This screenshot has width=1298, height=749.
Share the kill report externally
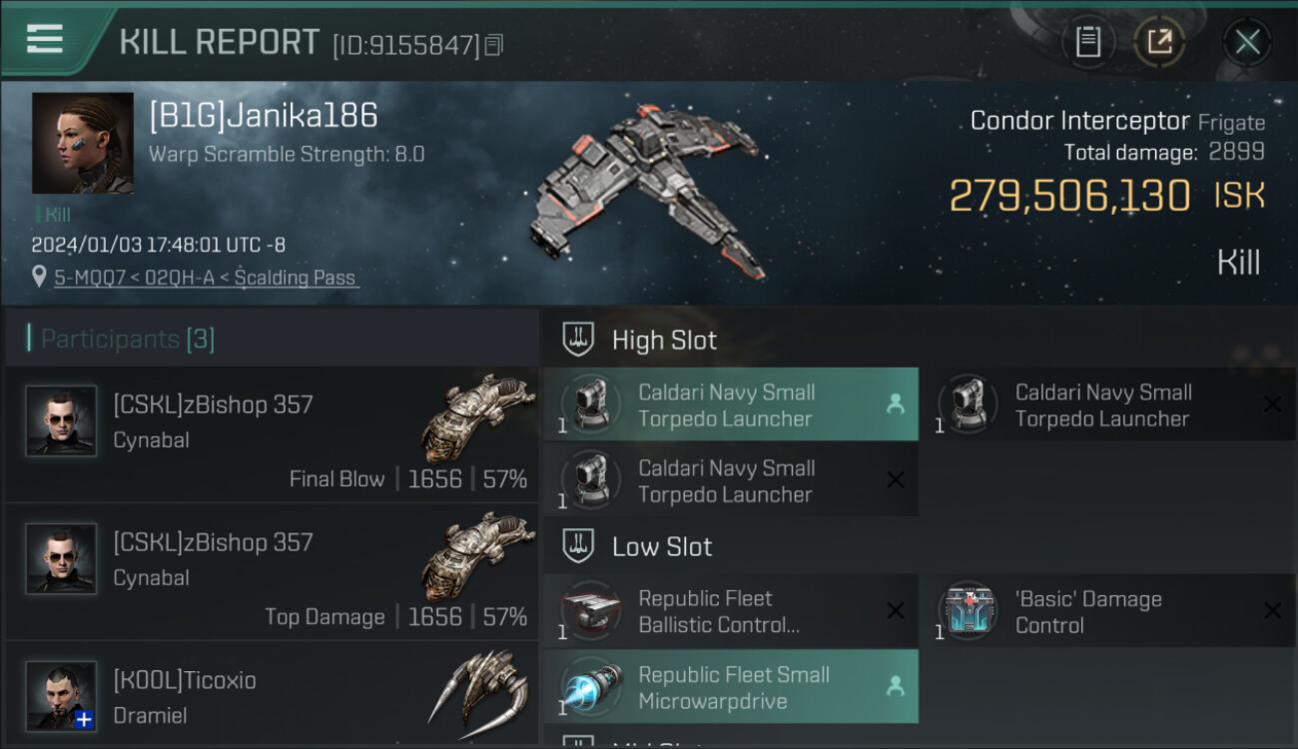coord(1159,42)
